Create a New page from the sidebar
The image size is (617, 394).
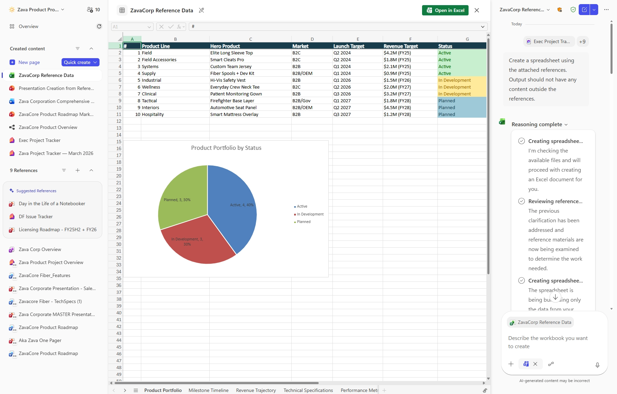[x=29, y=62]
